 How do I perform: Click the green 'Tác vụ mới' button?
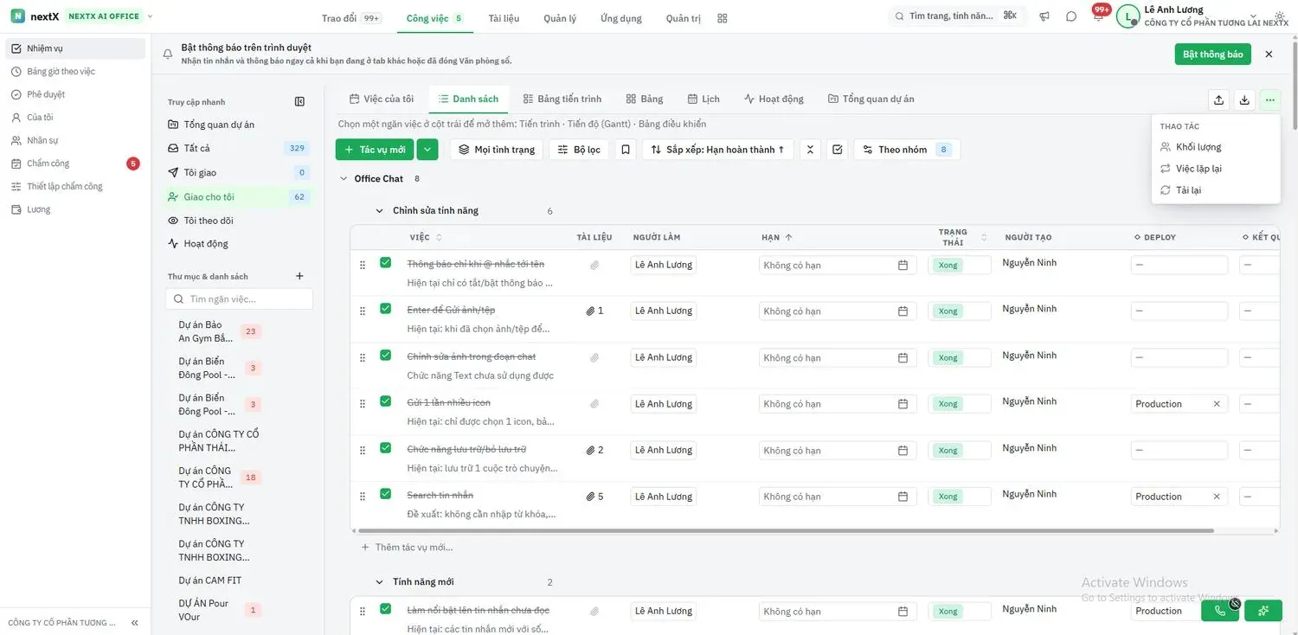click(x=375, y=150)
